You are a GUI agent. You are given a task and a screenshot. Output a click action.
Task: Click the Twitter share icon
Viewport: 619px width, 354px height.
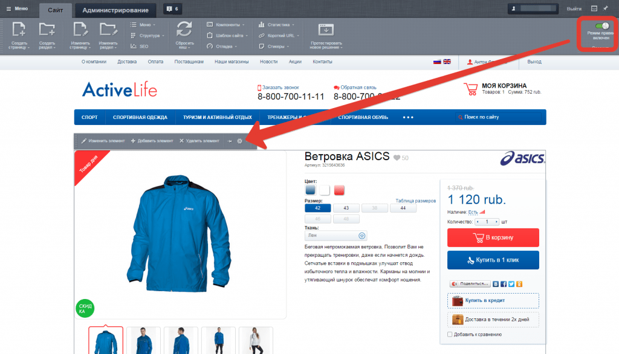(x=511, y=283)
